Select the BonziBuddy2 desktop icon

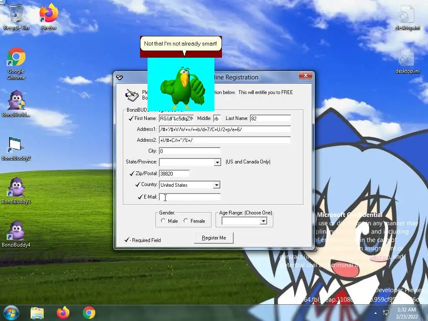(x=16, y=148)
